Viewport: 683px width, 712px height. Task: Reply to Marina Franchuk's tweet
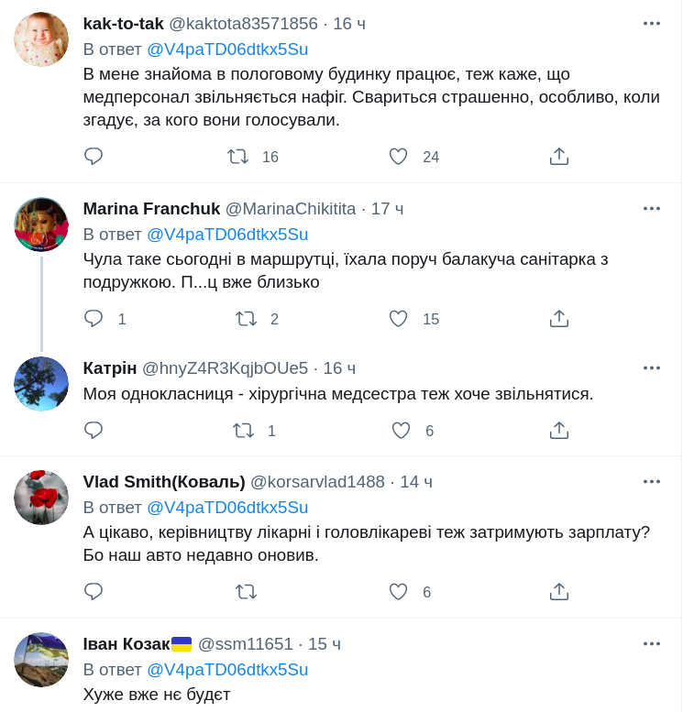tap(94, 319)
